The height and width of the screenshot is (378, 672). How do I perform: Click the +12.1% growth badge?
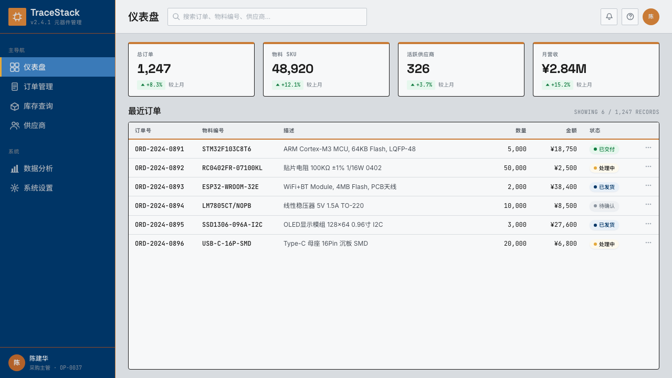coord(288,85)
